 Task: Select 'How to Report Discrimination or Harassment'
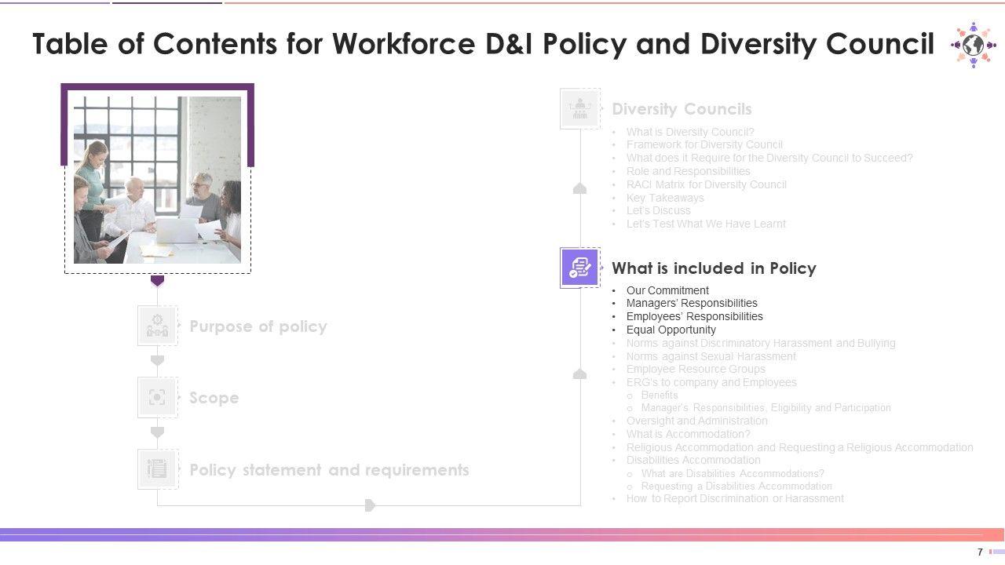735,498
